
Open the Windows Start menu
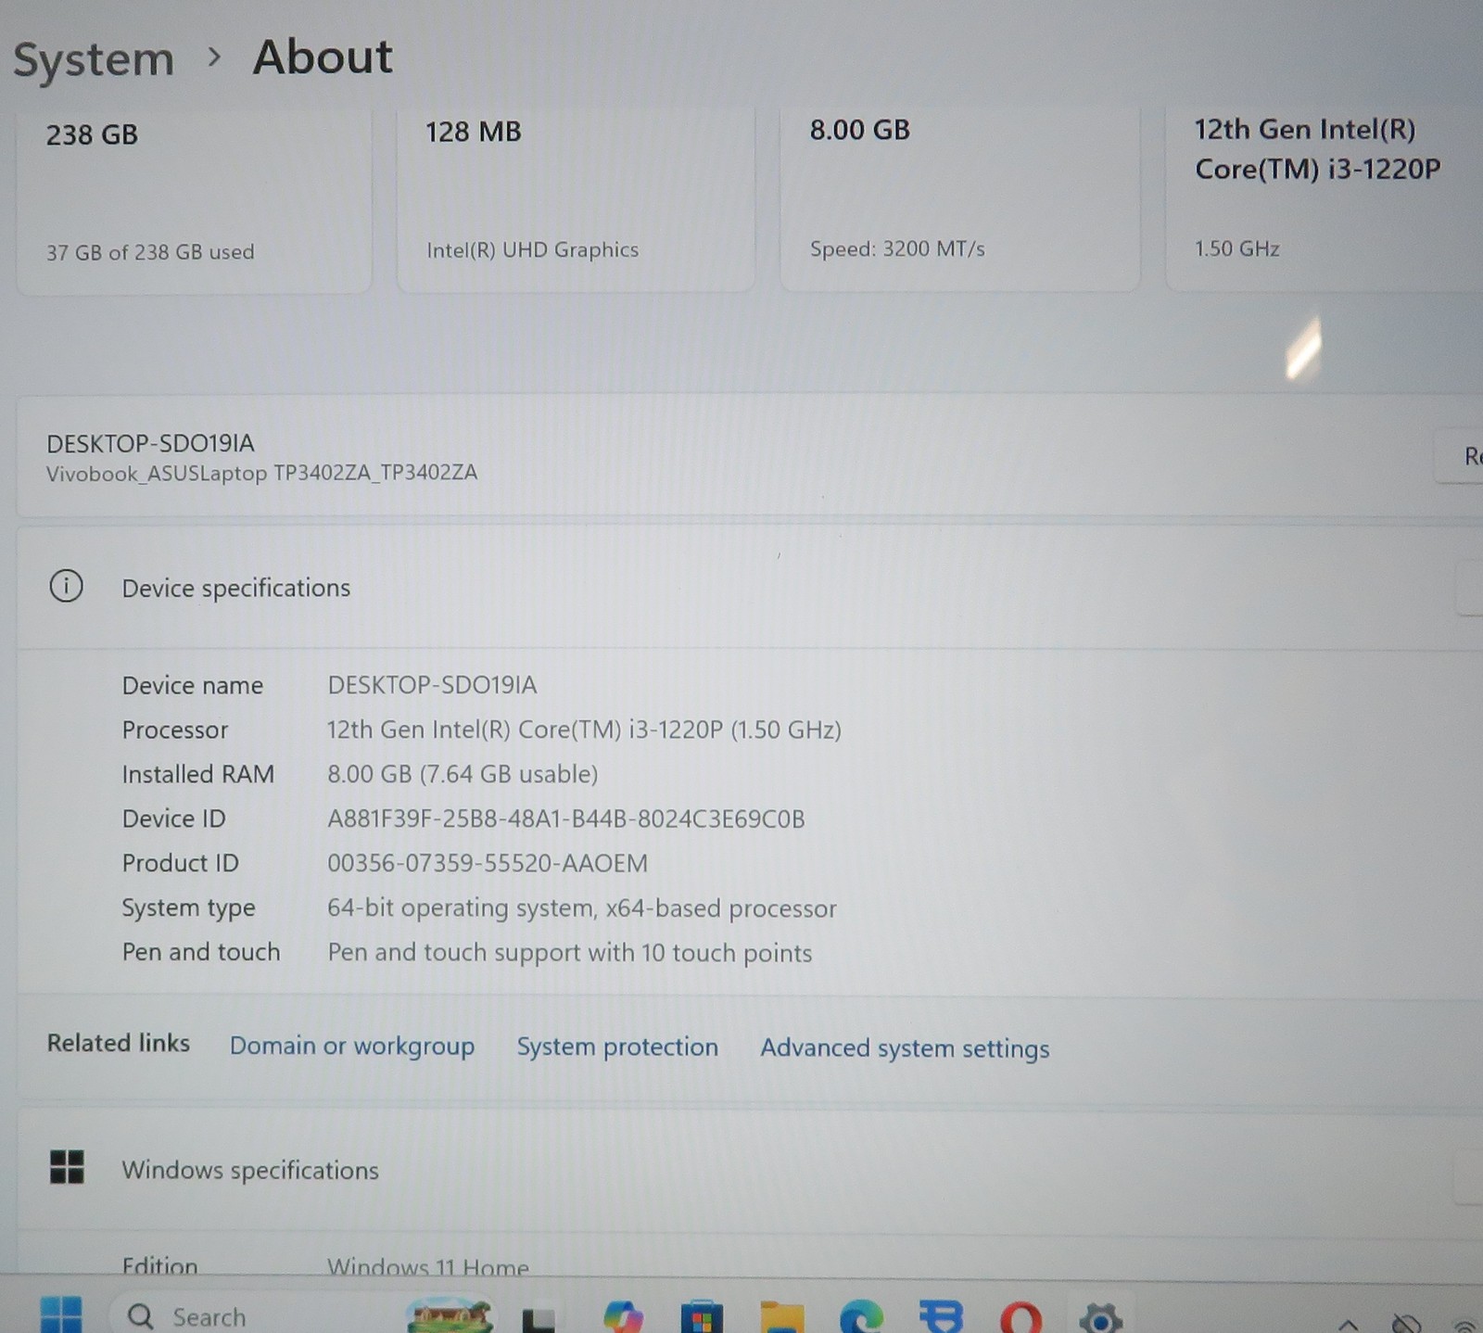tap(61, 1315)
